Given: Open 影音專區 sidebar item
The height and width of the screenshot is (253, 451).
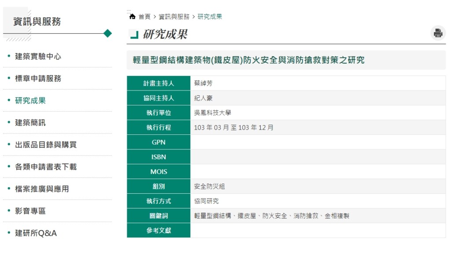Looking at the screenshot, I should click(x=30, y=211).
